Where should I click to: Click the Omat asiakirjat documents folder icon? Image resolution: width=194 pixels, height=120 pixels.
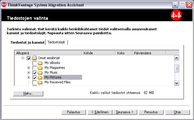pyautogui.click(x=34, y=58)
